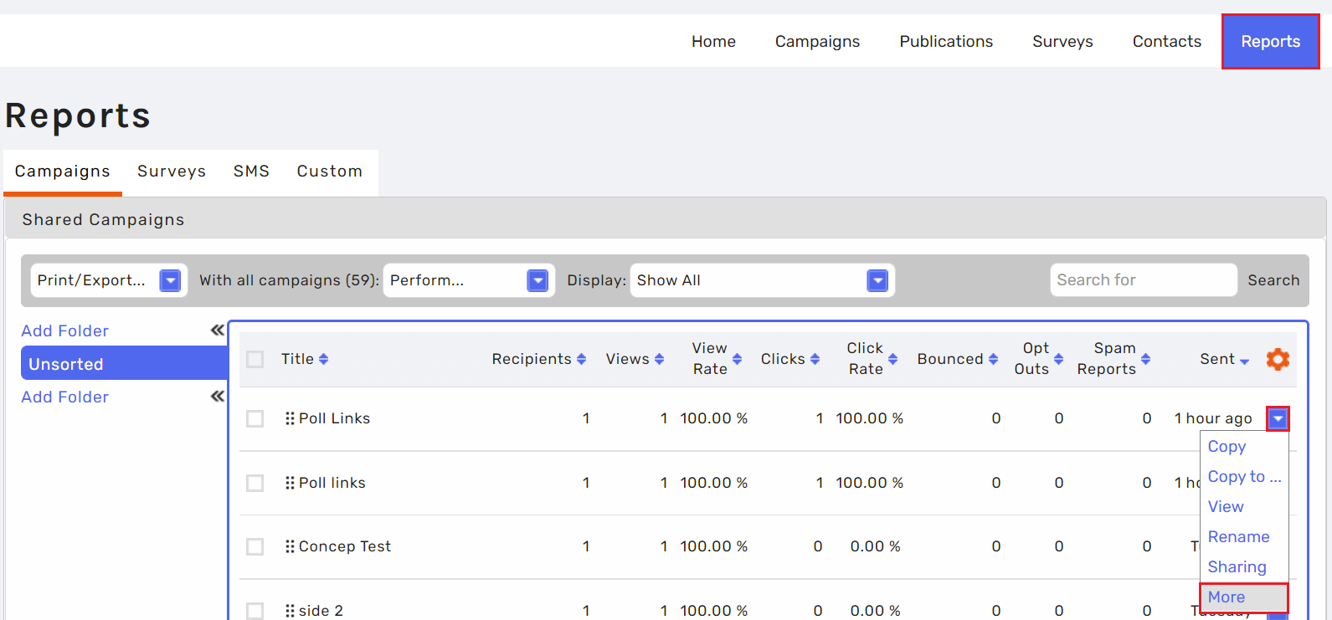Check the Poll Links row checkbox
Screen dimensions: 1332x620
(x=255, y=418)
